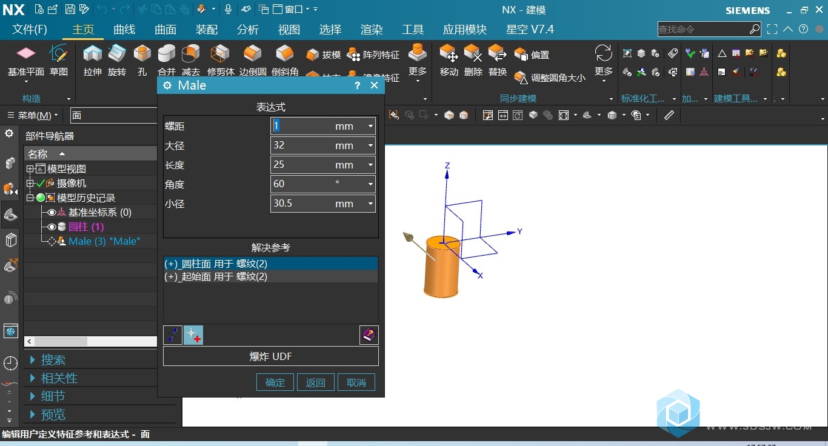
Task: Select the 孔 hole tool
Action: tap(142, 61)
